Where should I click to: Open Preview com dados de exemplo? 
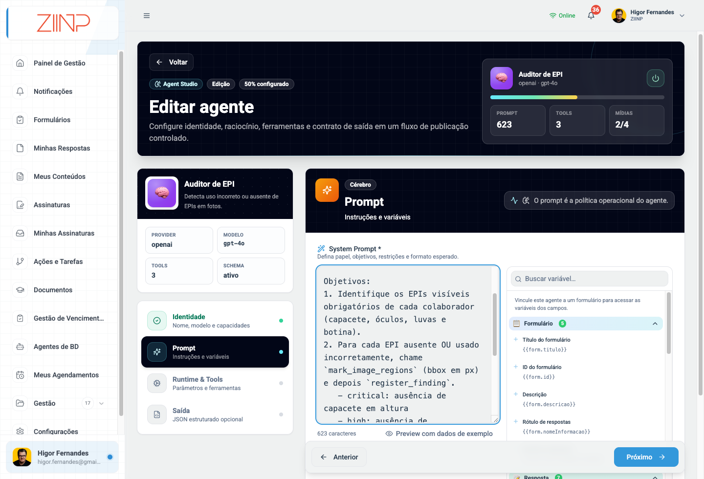[439, 434]
